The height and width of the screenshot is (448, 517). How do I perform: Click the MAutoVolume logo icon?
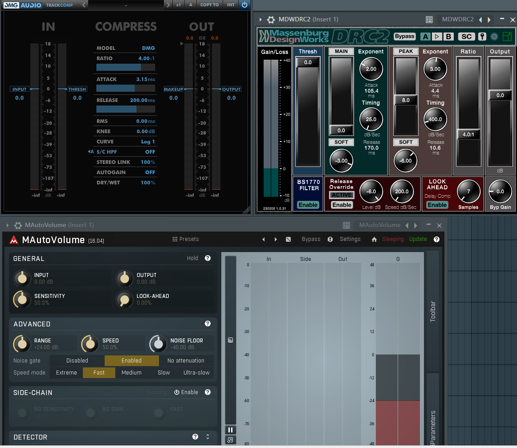click(x=13, y=240)
